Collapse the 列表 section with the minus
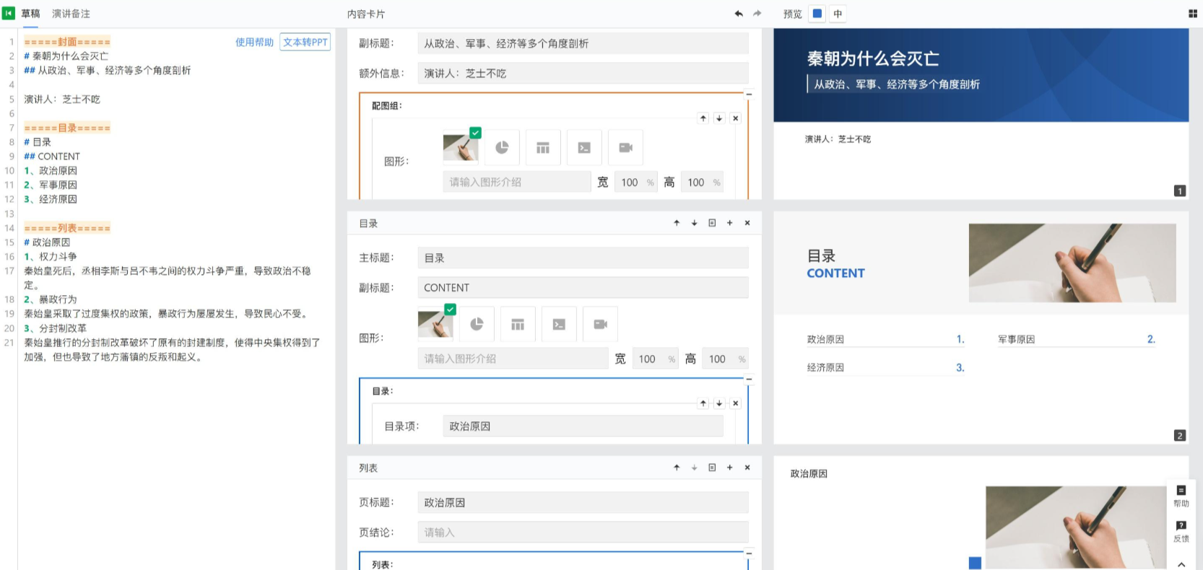The width and height of the screenshot is (1203, 570). coord(749,553)
